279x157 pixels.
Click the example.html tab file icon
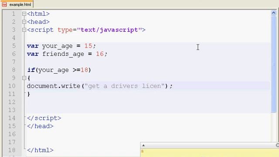pyautogui.click(x=4, y=4)
